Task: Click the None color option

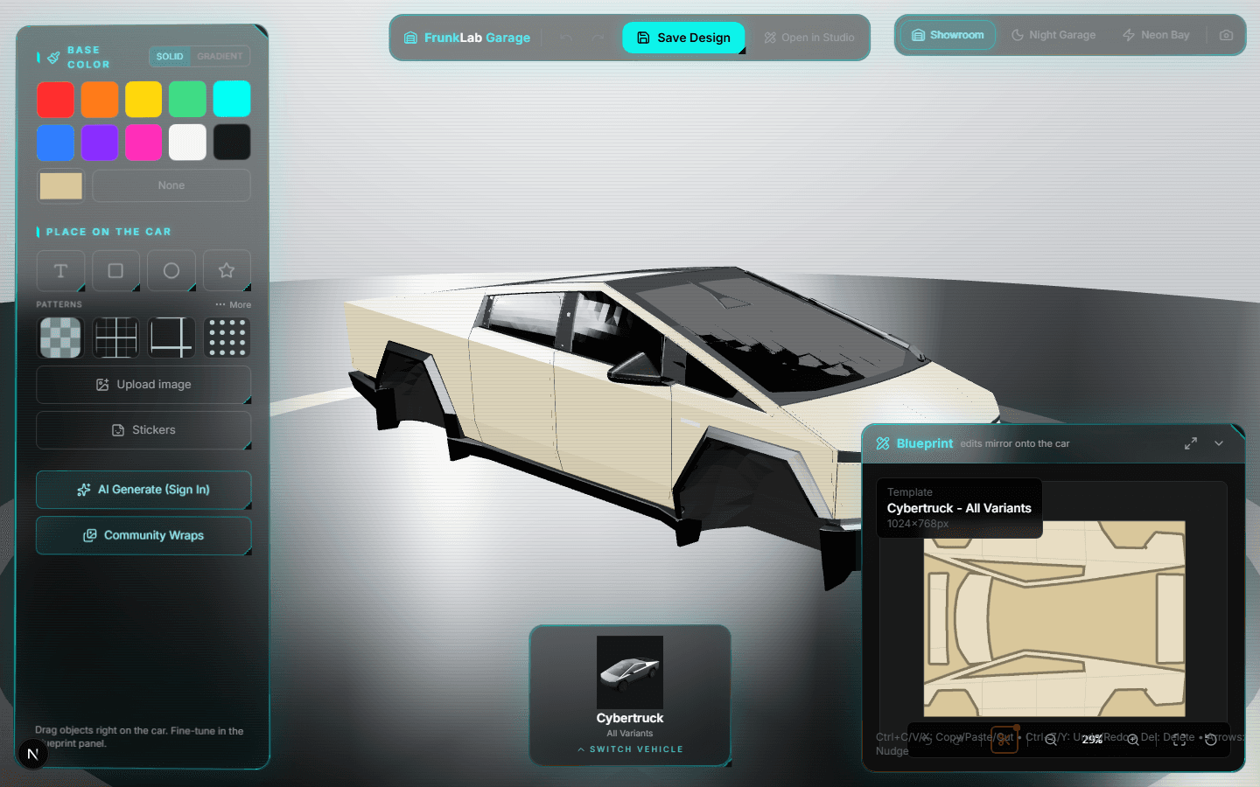Action: (171, 185)
